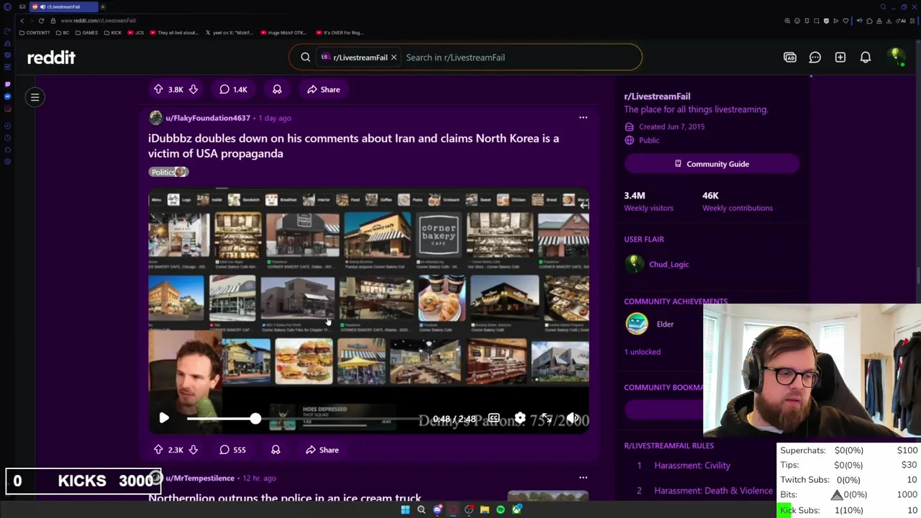The image size is (921, 518).
Task: Open a new browser tab
Action: (x=103, y=6)
